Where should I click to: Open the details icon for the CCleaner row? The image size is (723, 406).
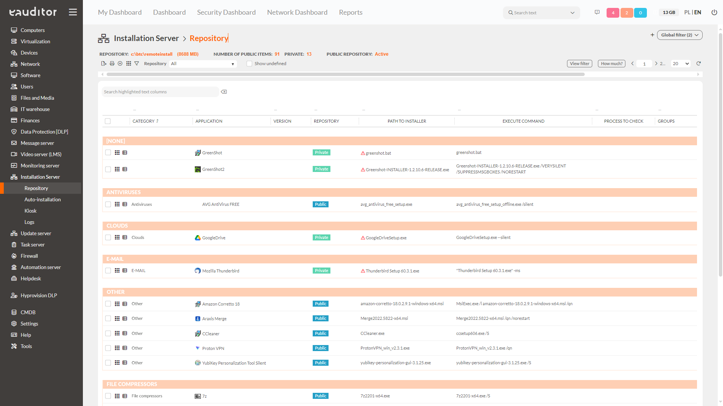coord(125,333)
